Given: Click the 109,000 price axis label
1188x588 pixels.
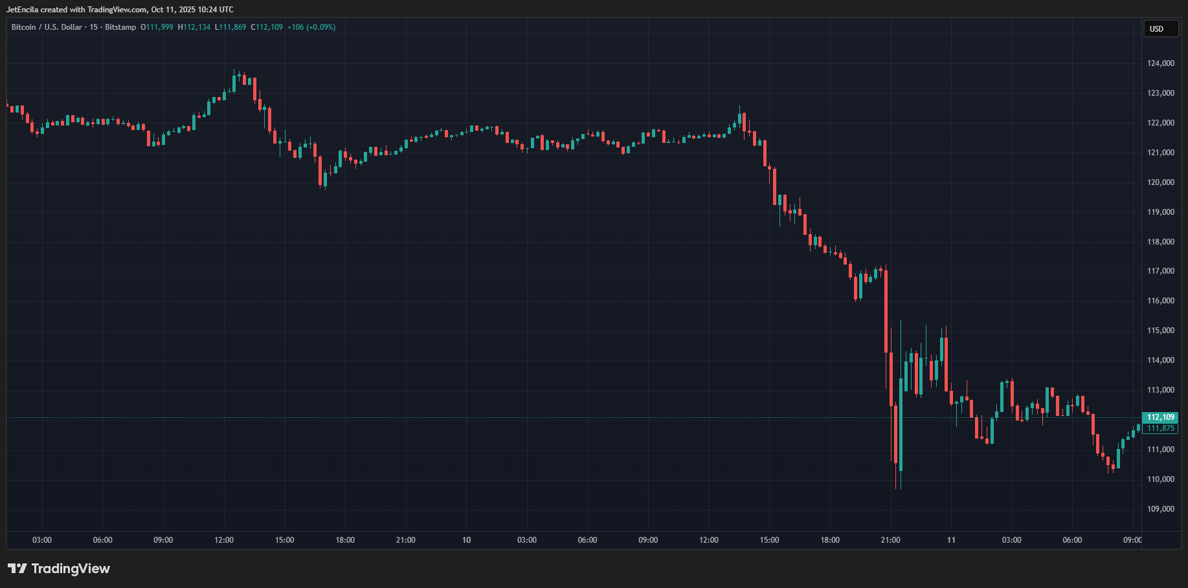Looking at the screenshot, I should pyautogui.click(x=1160, y=509).
